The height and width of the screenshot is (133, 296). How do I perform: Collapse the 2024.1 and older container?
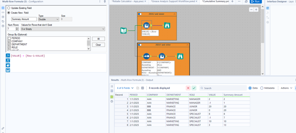(x=187, y=45)
